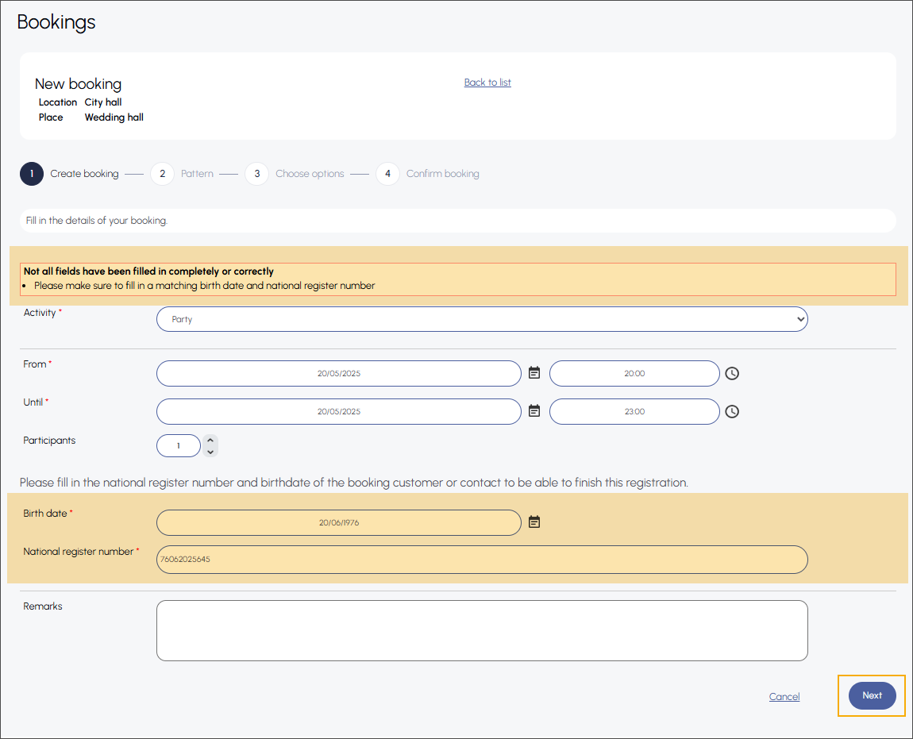Open clock picker for Until time
Image resolution: width=913 pixels, height=739 pixels.
[732, 411]
